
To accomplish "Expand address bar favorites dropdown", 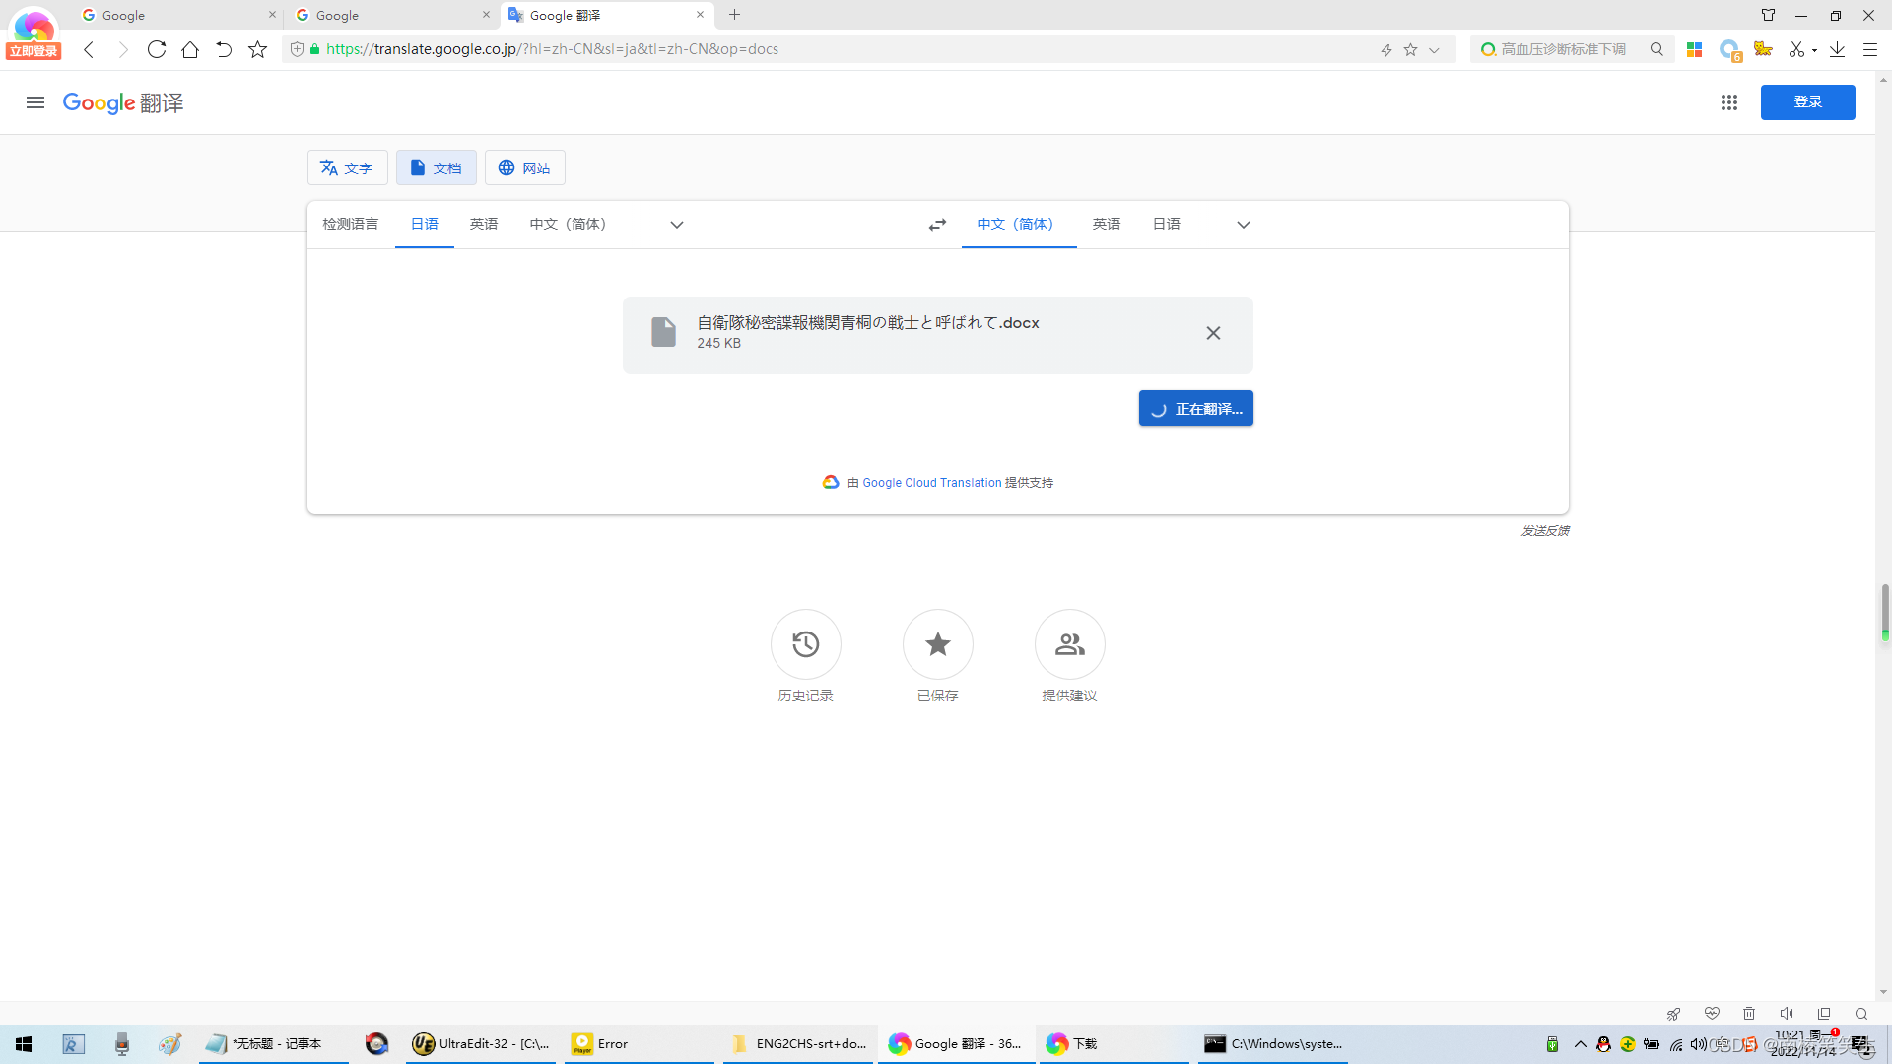I will 1434,50.
